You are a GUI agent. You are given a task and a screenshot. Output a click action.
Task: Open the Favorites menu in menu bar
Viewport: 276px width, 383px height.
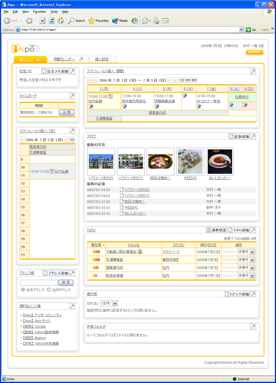pos(39,12)
